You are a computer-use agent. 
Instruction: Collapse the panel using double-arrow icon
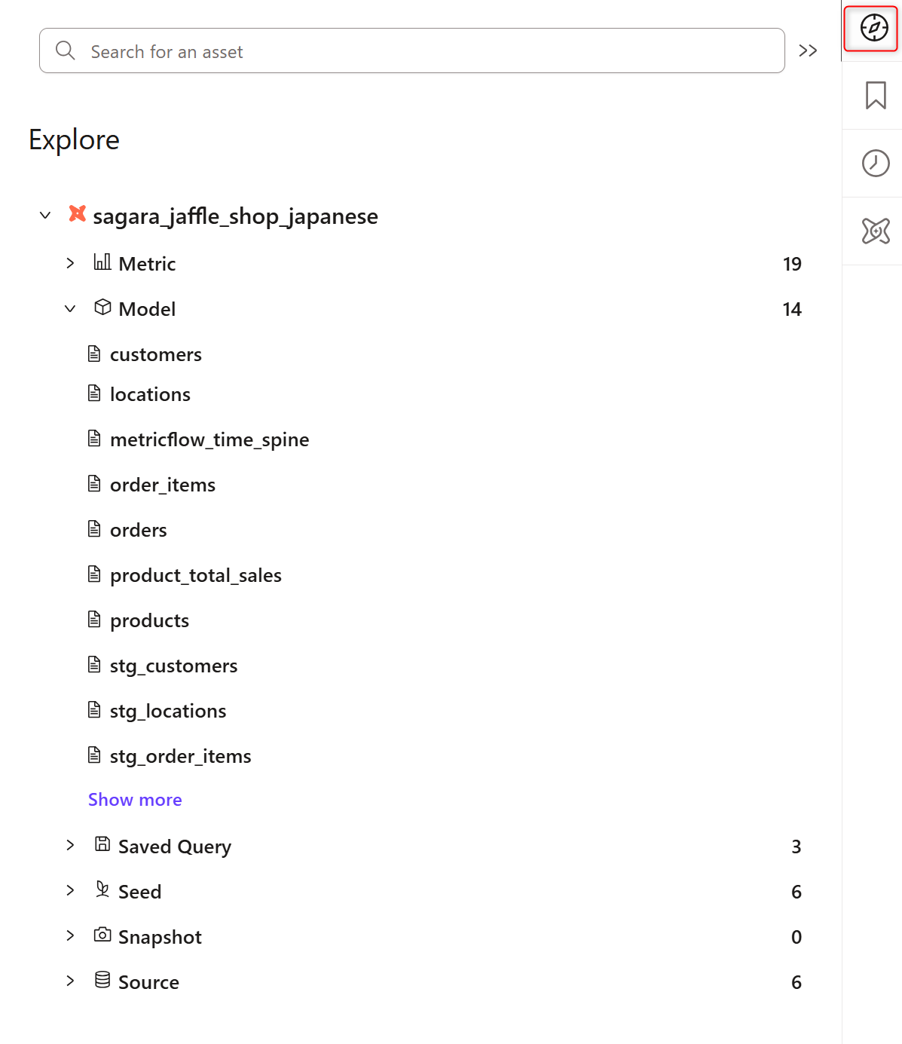pos(808,51)
